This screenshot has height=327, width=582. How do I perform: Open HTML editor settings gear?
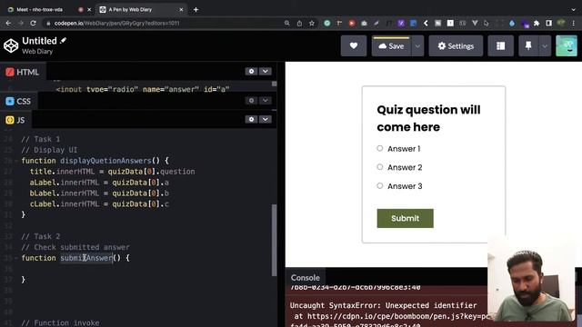click(251, 71)
